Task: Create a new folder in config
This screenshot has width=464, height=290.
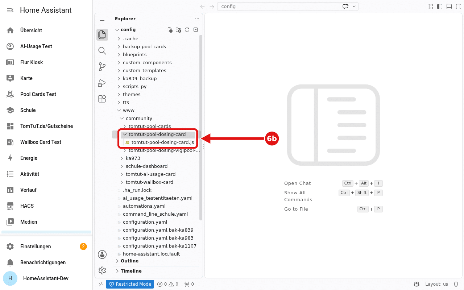Action: pyautogui.click(x=178, y=30)
